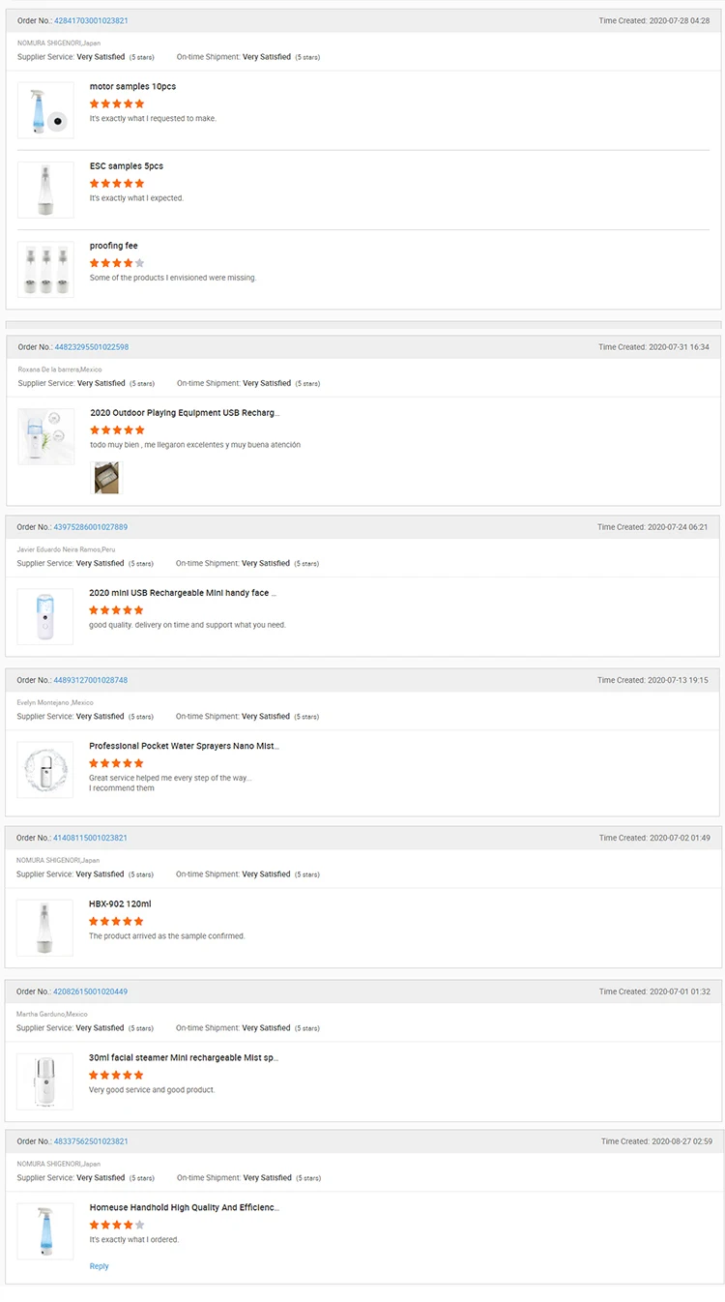Click the proofing fee star rating
Viewport: 725px width, 1302px height.
point(117,262)
